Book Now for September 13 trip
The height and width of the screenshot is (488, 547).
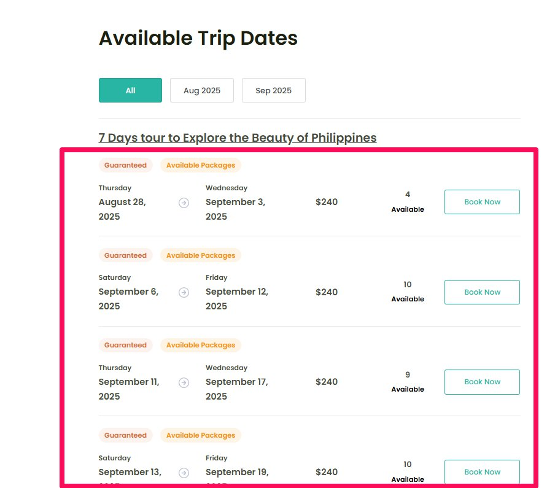[x=482, y=472]
